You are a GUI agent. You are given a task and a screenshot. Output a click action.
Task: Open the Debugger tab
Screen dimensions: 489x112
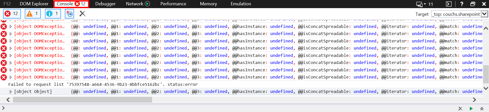[105, 4]
